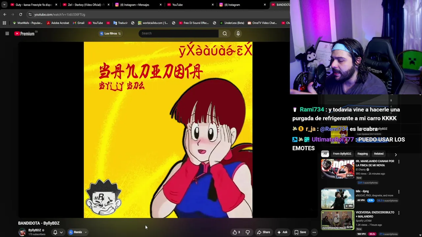This screenshot has height=237, width=422.
Task: Select the All filter chip
Action: (x=325, y=154)
